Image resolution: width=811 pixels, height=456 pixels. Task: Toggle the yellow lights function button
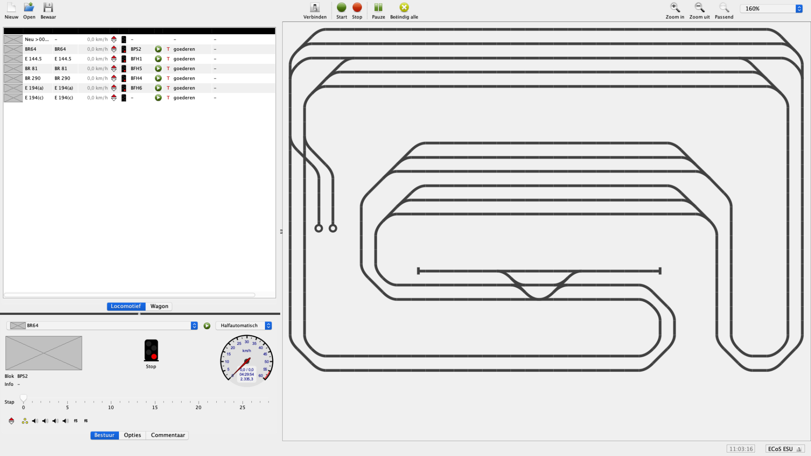pyautogui.click(x=25, y=421)
